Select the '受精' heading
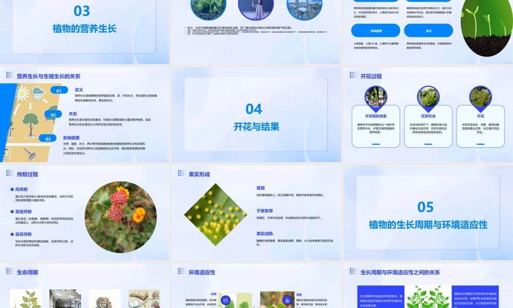Image resolution: width=513 pixels, height=308 pixels. pyautogui.click(x=261, y=188)
